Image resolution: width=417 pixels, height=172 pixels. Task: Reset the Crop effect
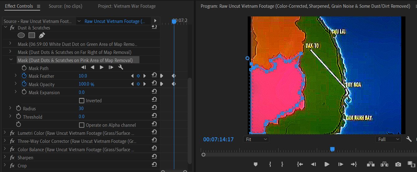tap(154, 165)
